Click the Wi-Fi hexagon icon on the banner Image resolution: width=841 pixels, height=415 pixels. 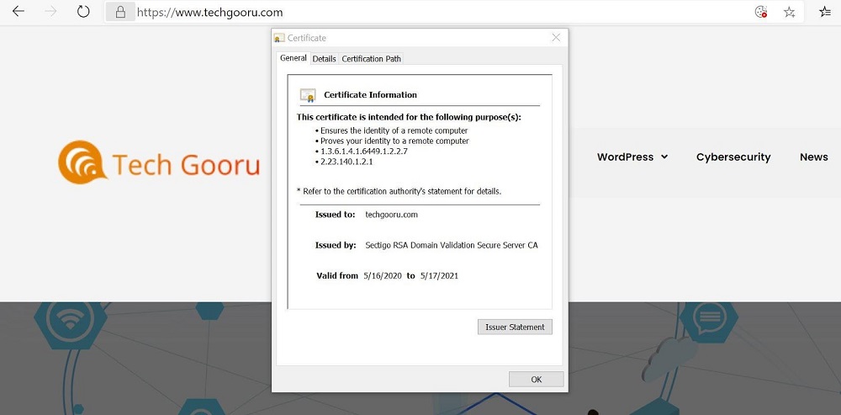[71, 320]
